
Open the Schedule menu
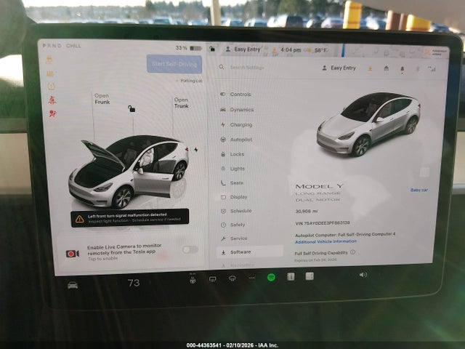(236, 211)
